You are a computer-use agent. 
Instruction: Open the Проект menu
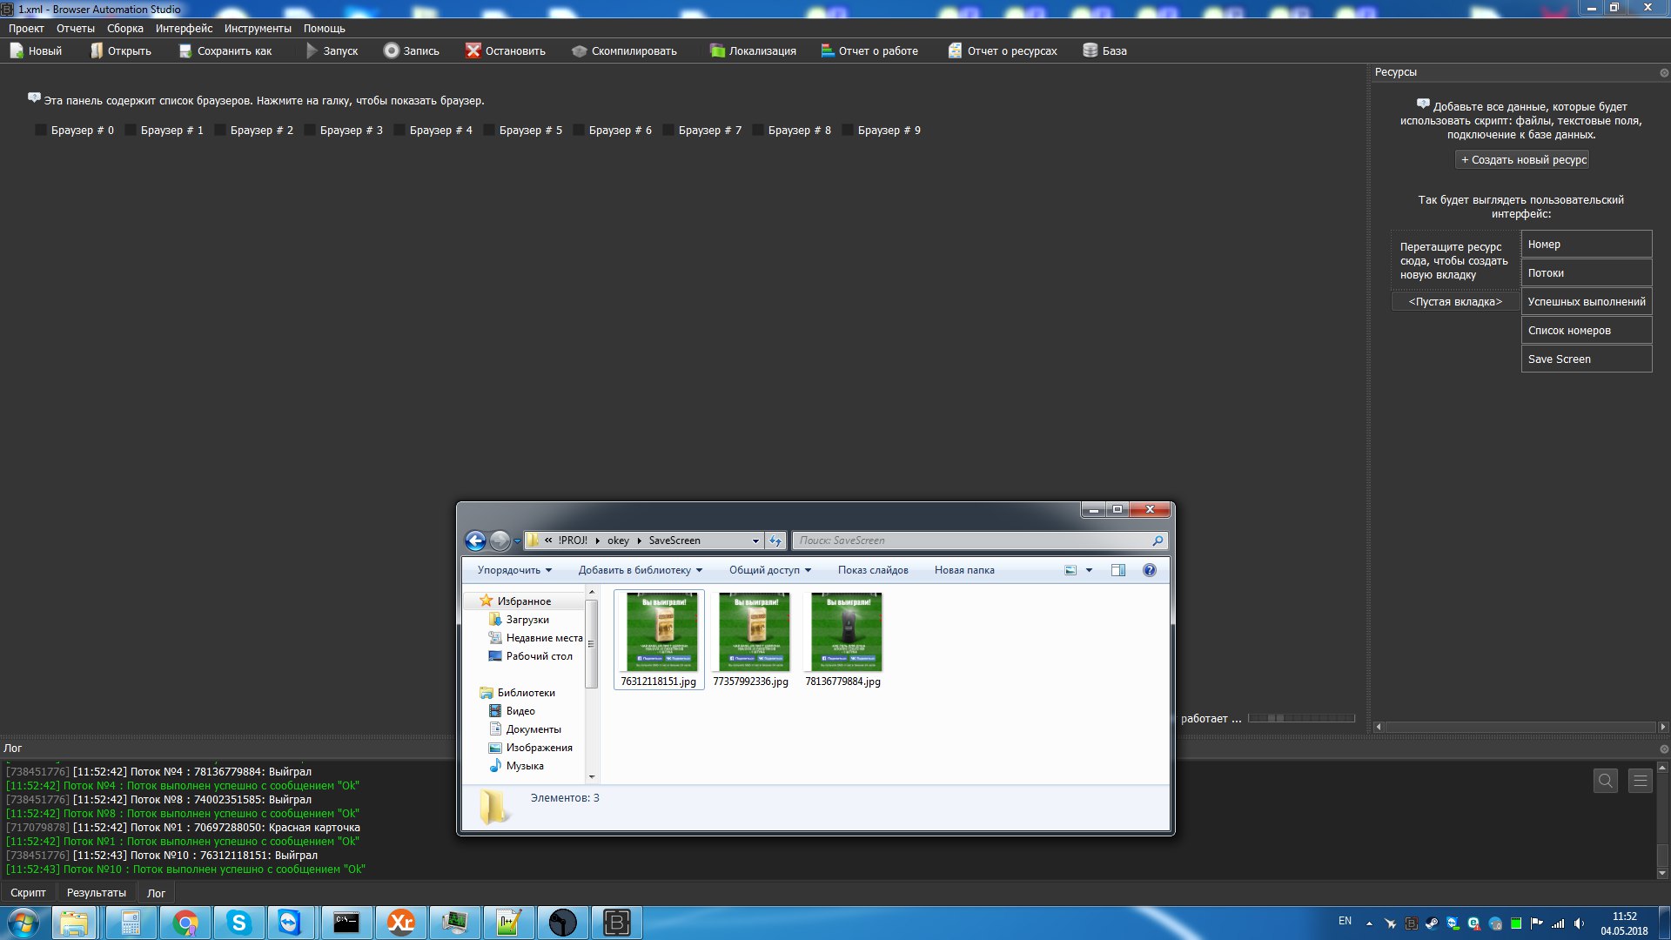click(x=26, y=28)
